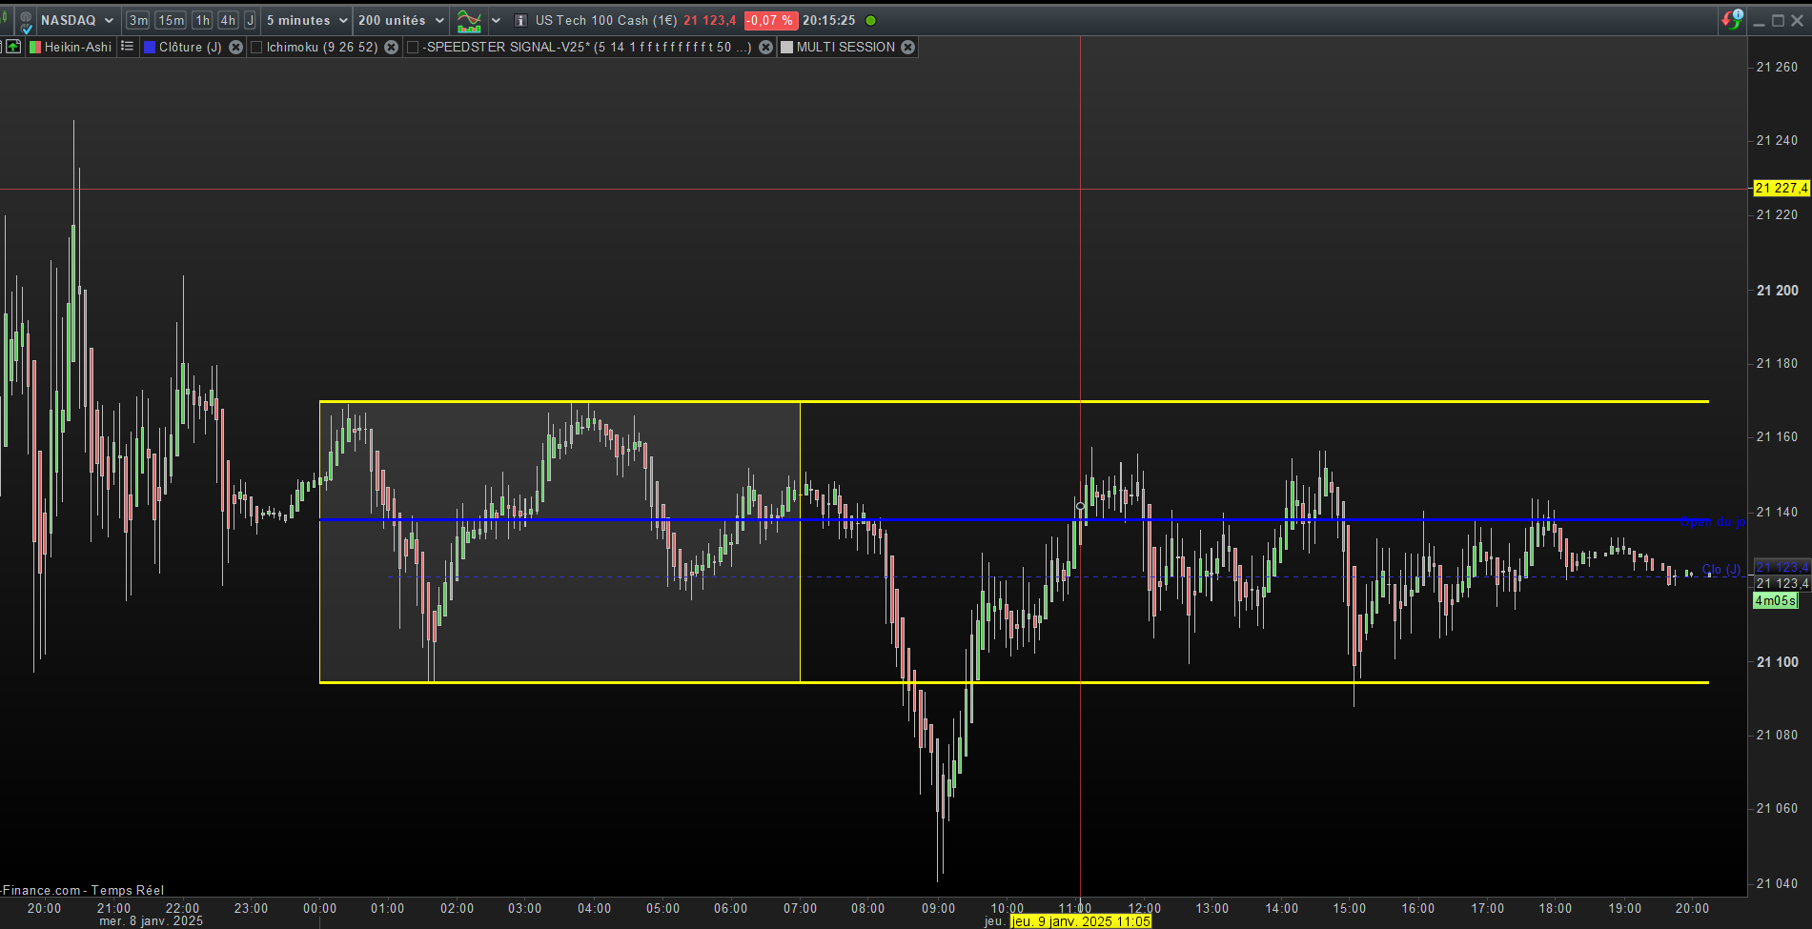
Task: Open SPEEDSTER SIGNAL-V25 indicator settings
Action: click(x=587, y=47)
